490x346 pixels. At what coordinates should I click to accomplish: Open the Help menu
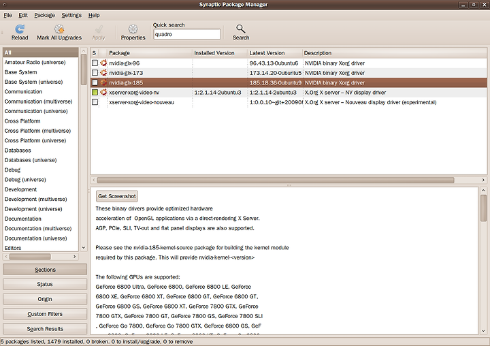94,15
